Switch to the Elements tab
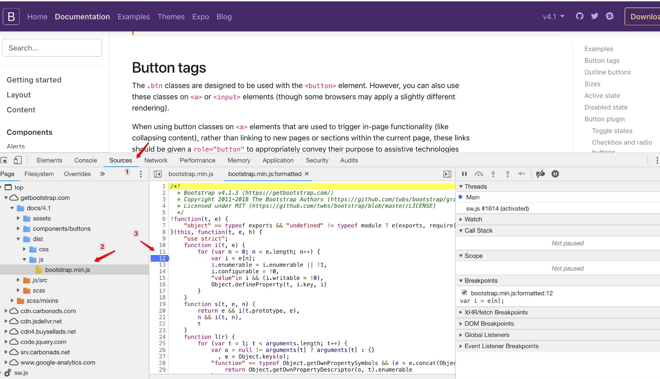This screenshot has width=660, height=379. tap(49, 160)
